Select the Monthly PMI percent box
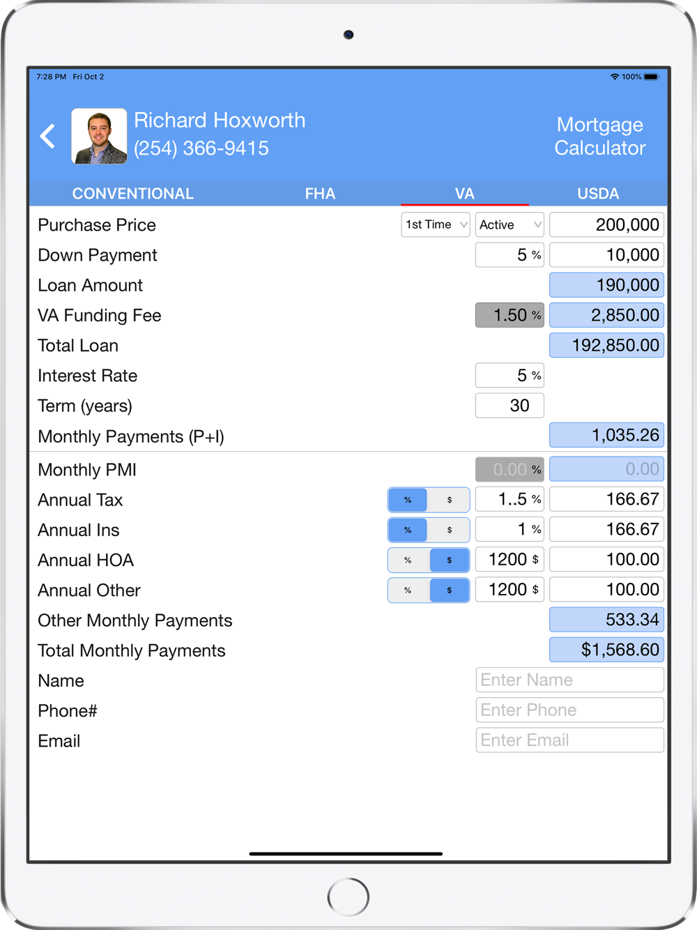The width and height of the screenshot is (697, 930). tap(510, 469)
